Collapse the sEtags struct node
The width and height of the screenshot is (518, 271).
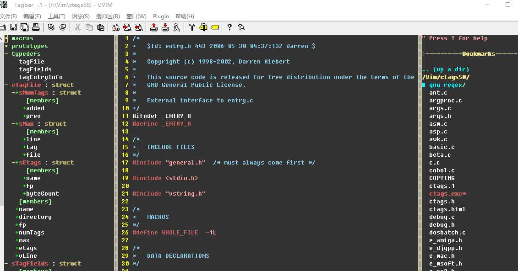click(x=14, y=163)
